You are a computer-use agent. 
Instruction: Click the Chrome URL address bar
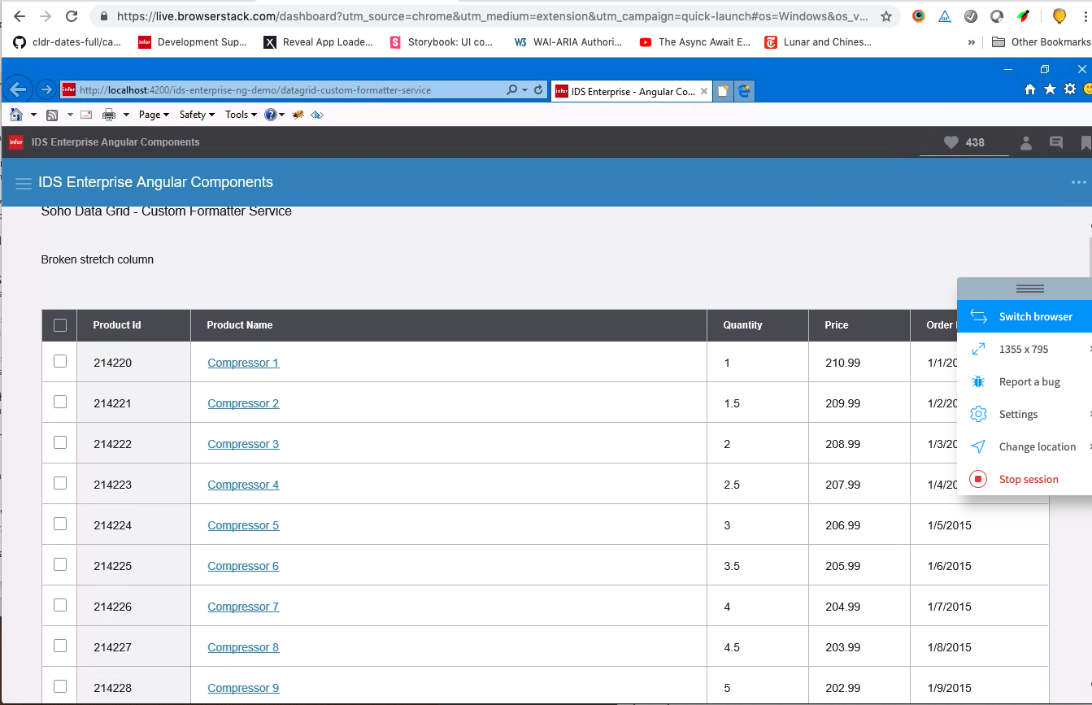tap(492, 16)
